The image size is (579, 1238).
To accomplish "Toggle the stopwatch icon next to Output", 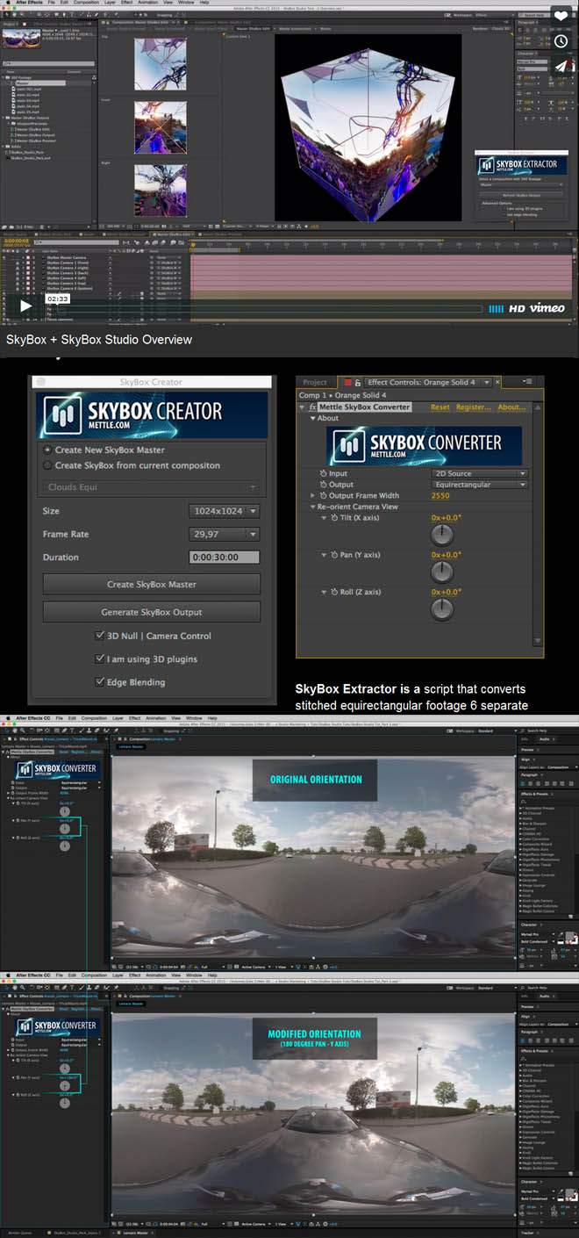I will 322,485.
